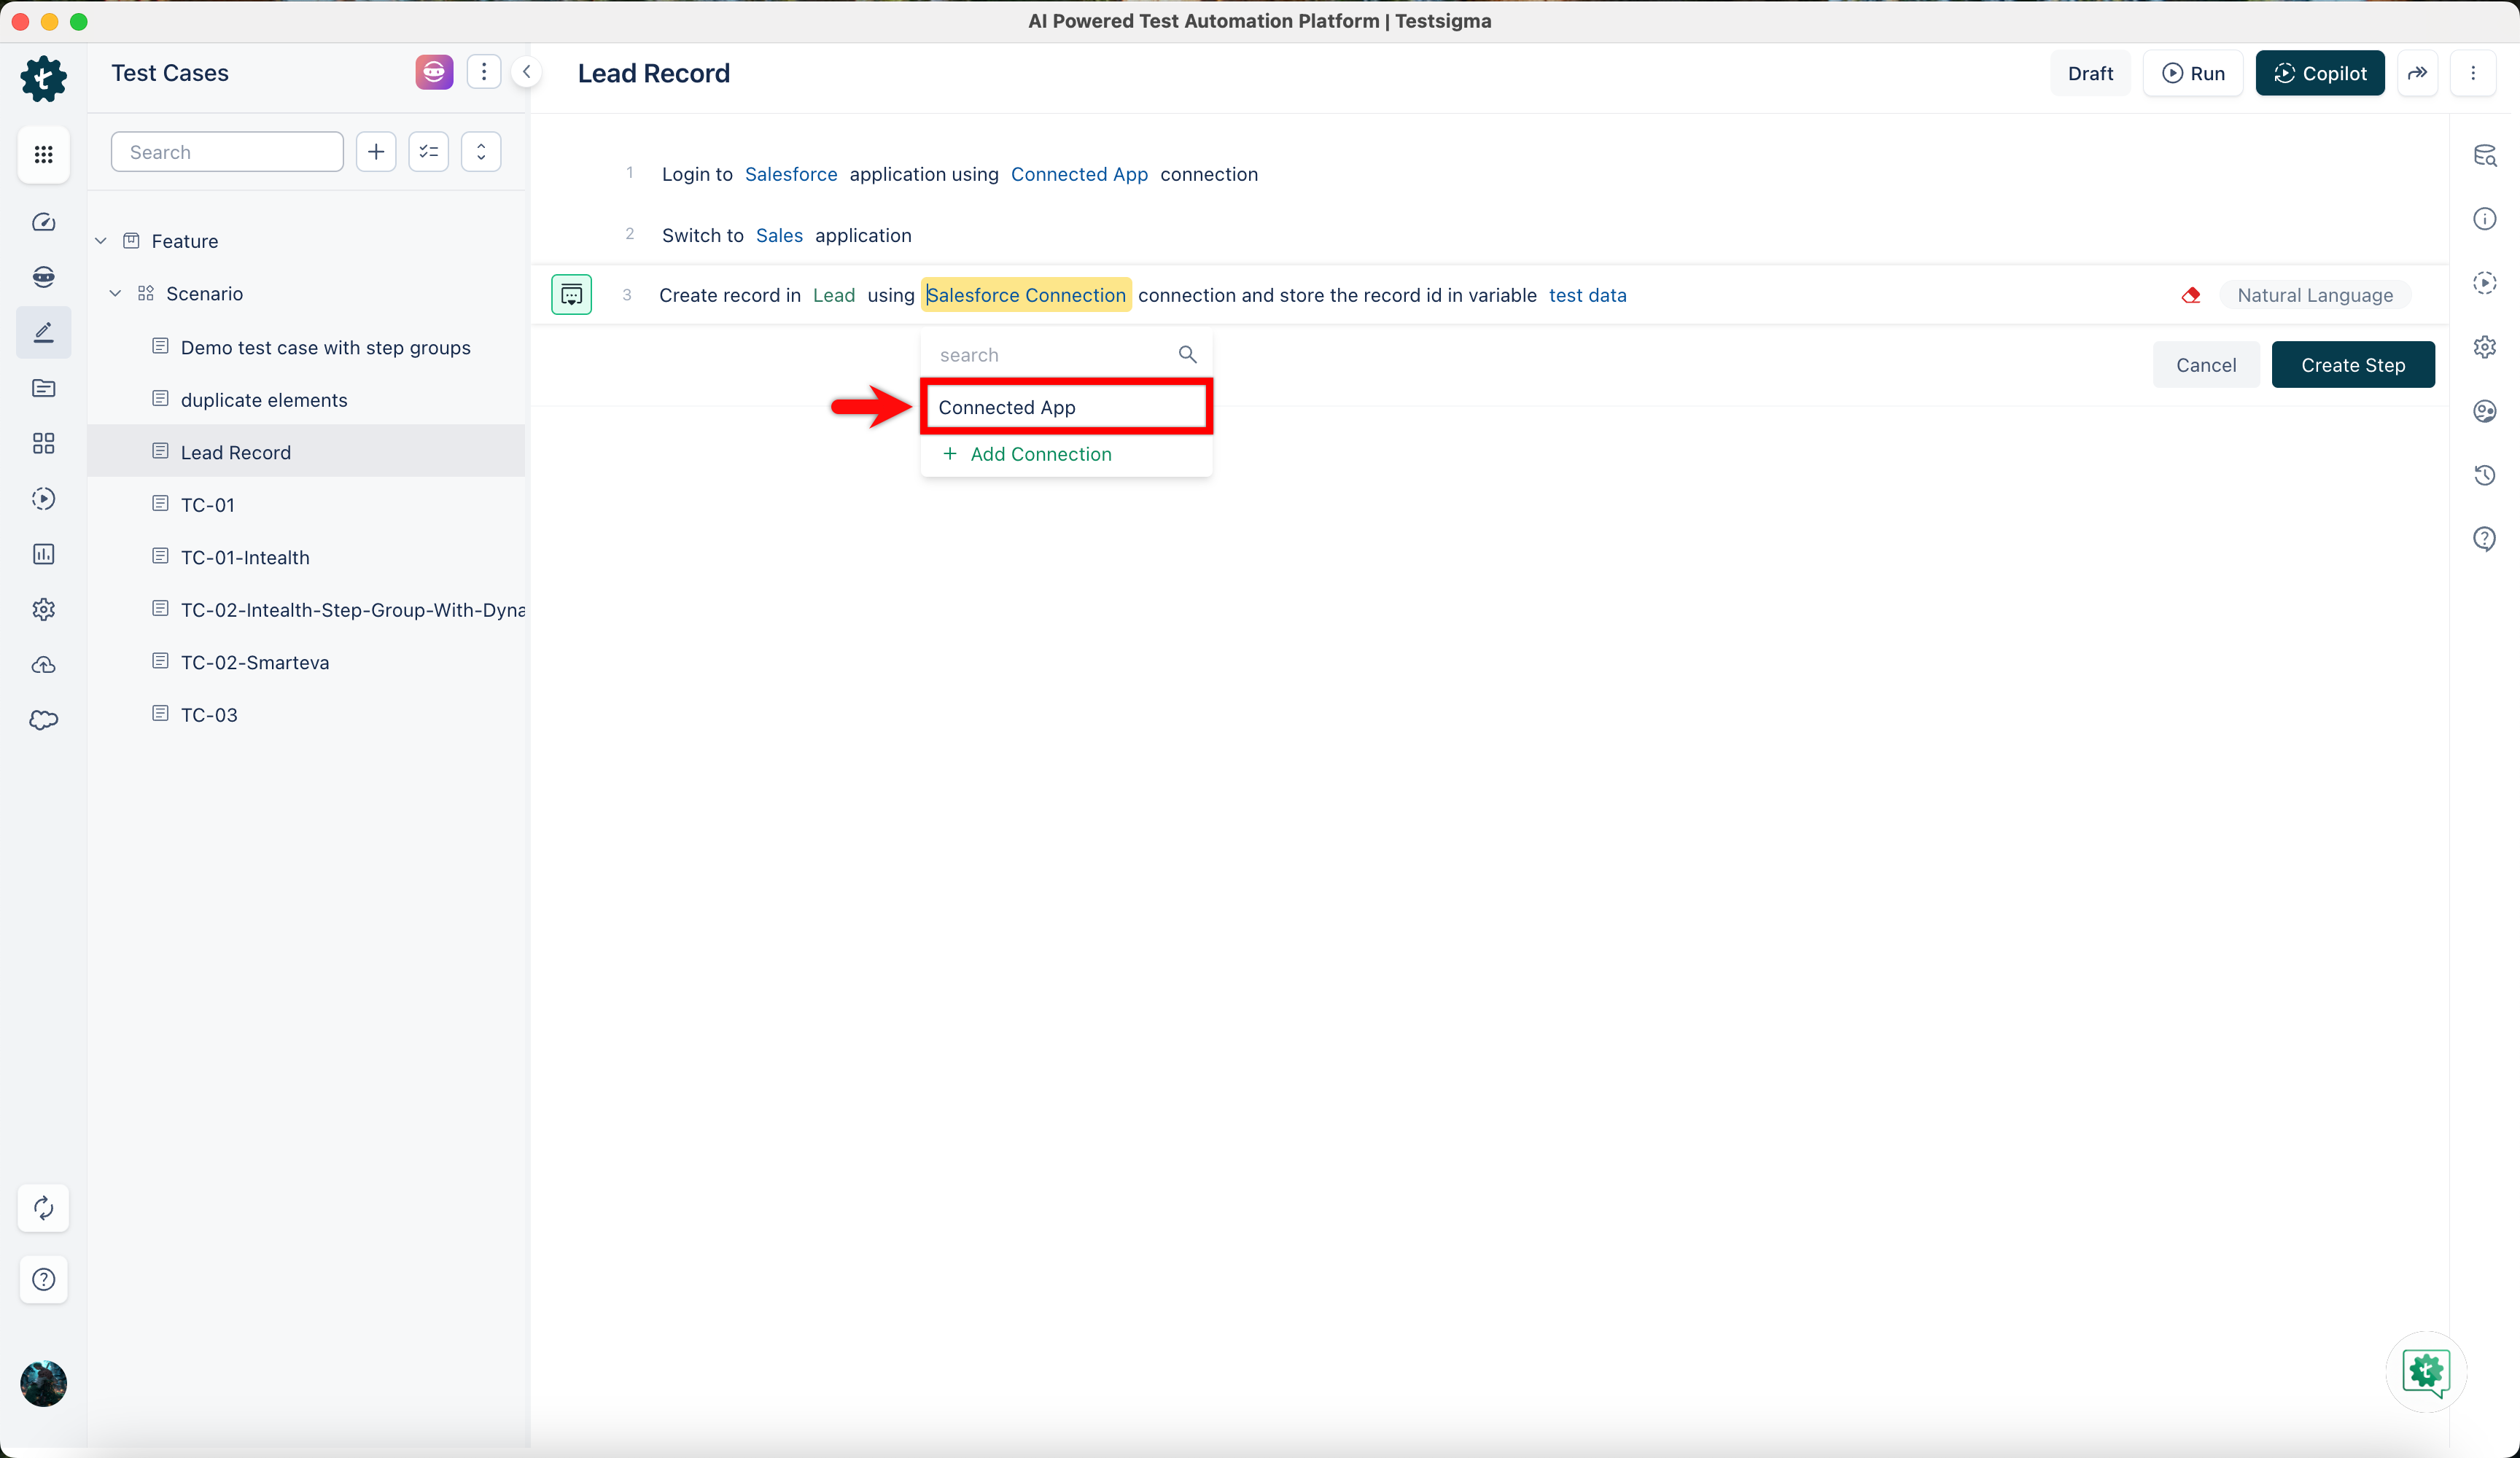
Task: Click the sync refresh icon in sidebar
Action: coord(43,1208)
